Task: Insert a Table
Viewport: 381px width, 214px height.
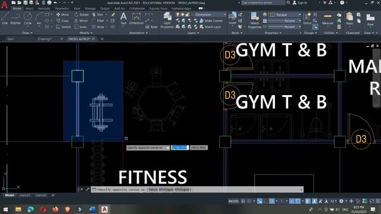Action: pyautogui.click(x=151, y=27)
